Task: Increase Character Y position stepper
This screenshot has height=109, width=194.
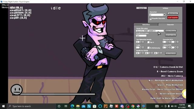Action: (x=176, y=42)
